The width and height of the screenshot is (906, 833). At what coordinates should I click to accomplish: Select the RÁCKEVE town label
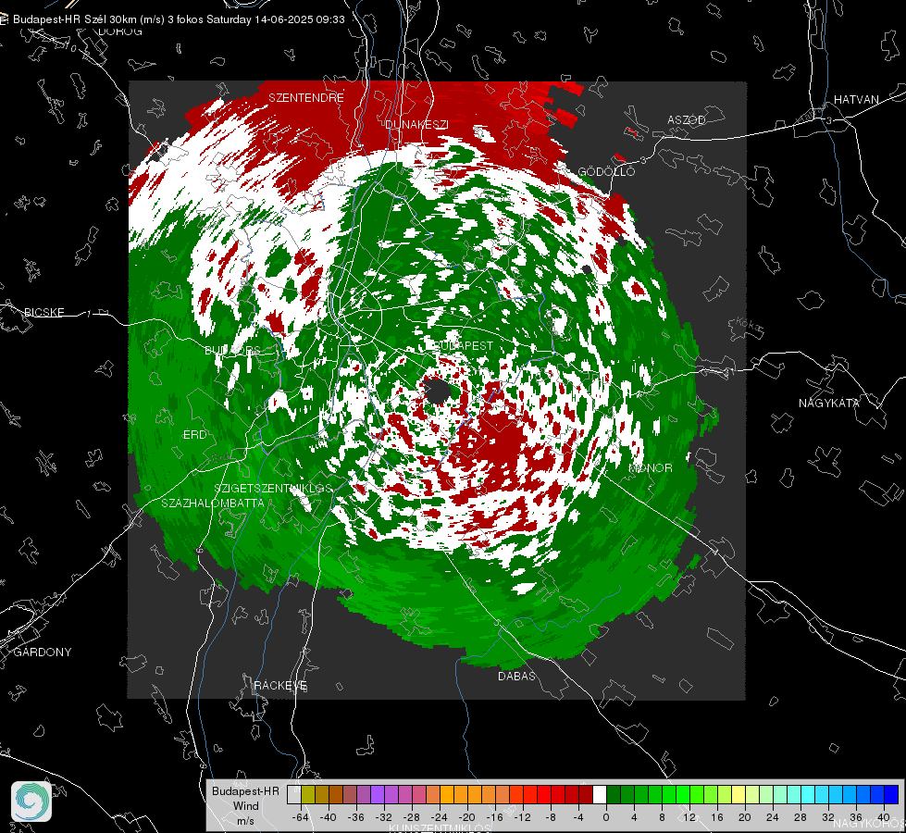click(x=280, y=686)
